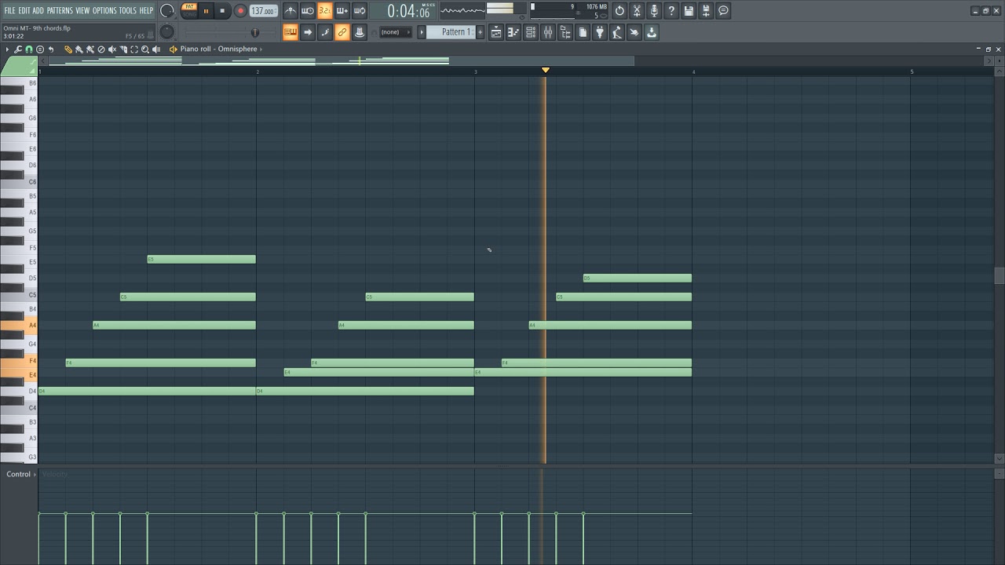
Task: Select the piano roll mute tool
Action: pos(112,49)
